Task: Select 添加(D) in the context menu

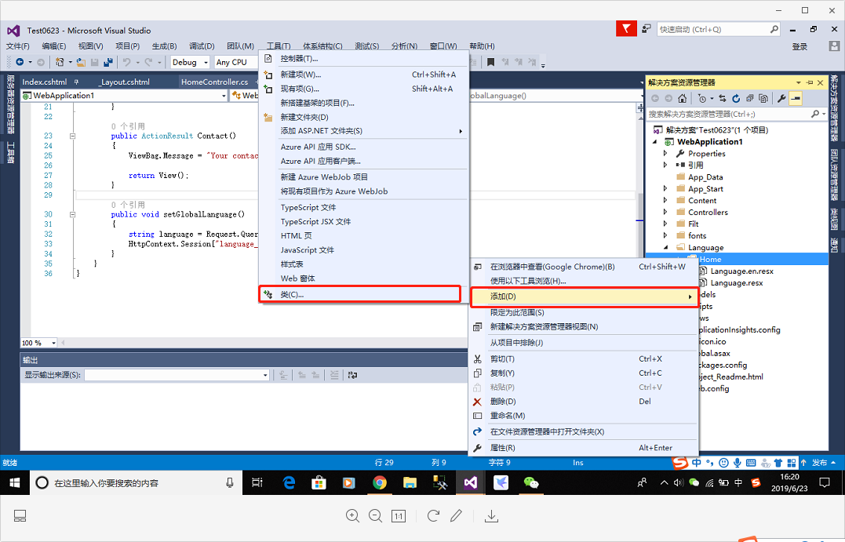Action: click(x=583, y=296)
